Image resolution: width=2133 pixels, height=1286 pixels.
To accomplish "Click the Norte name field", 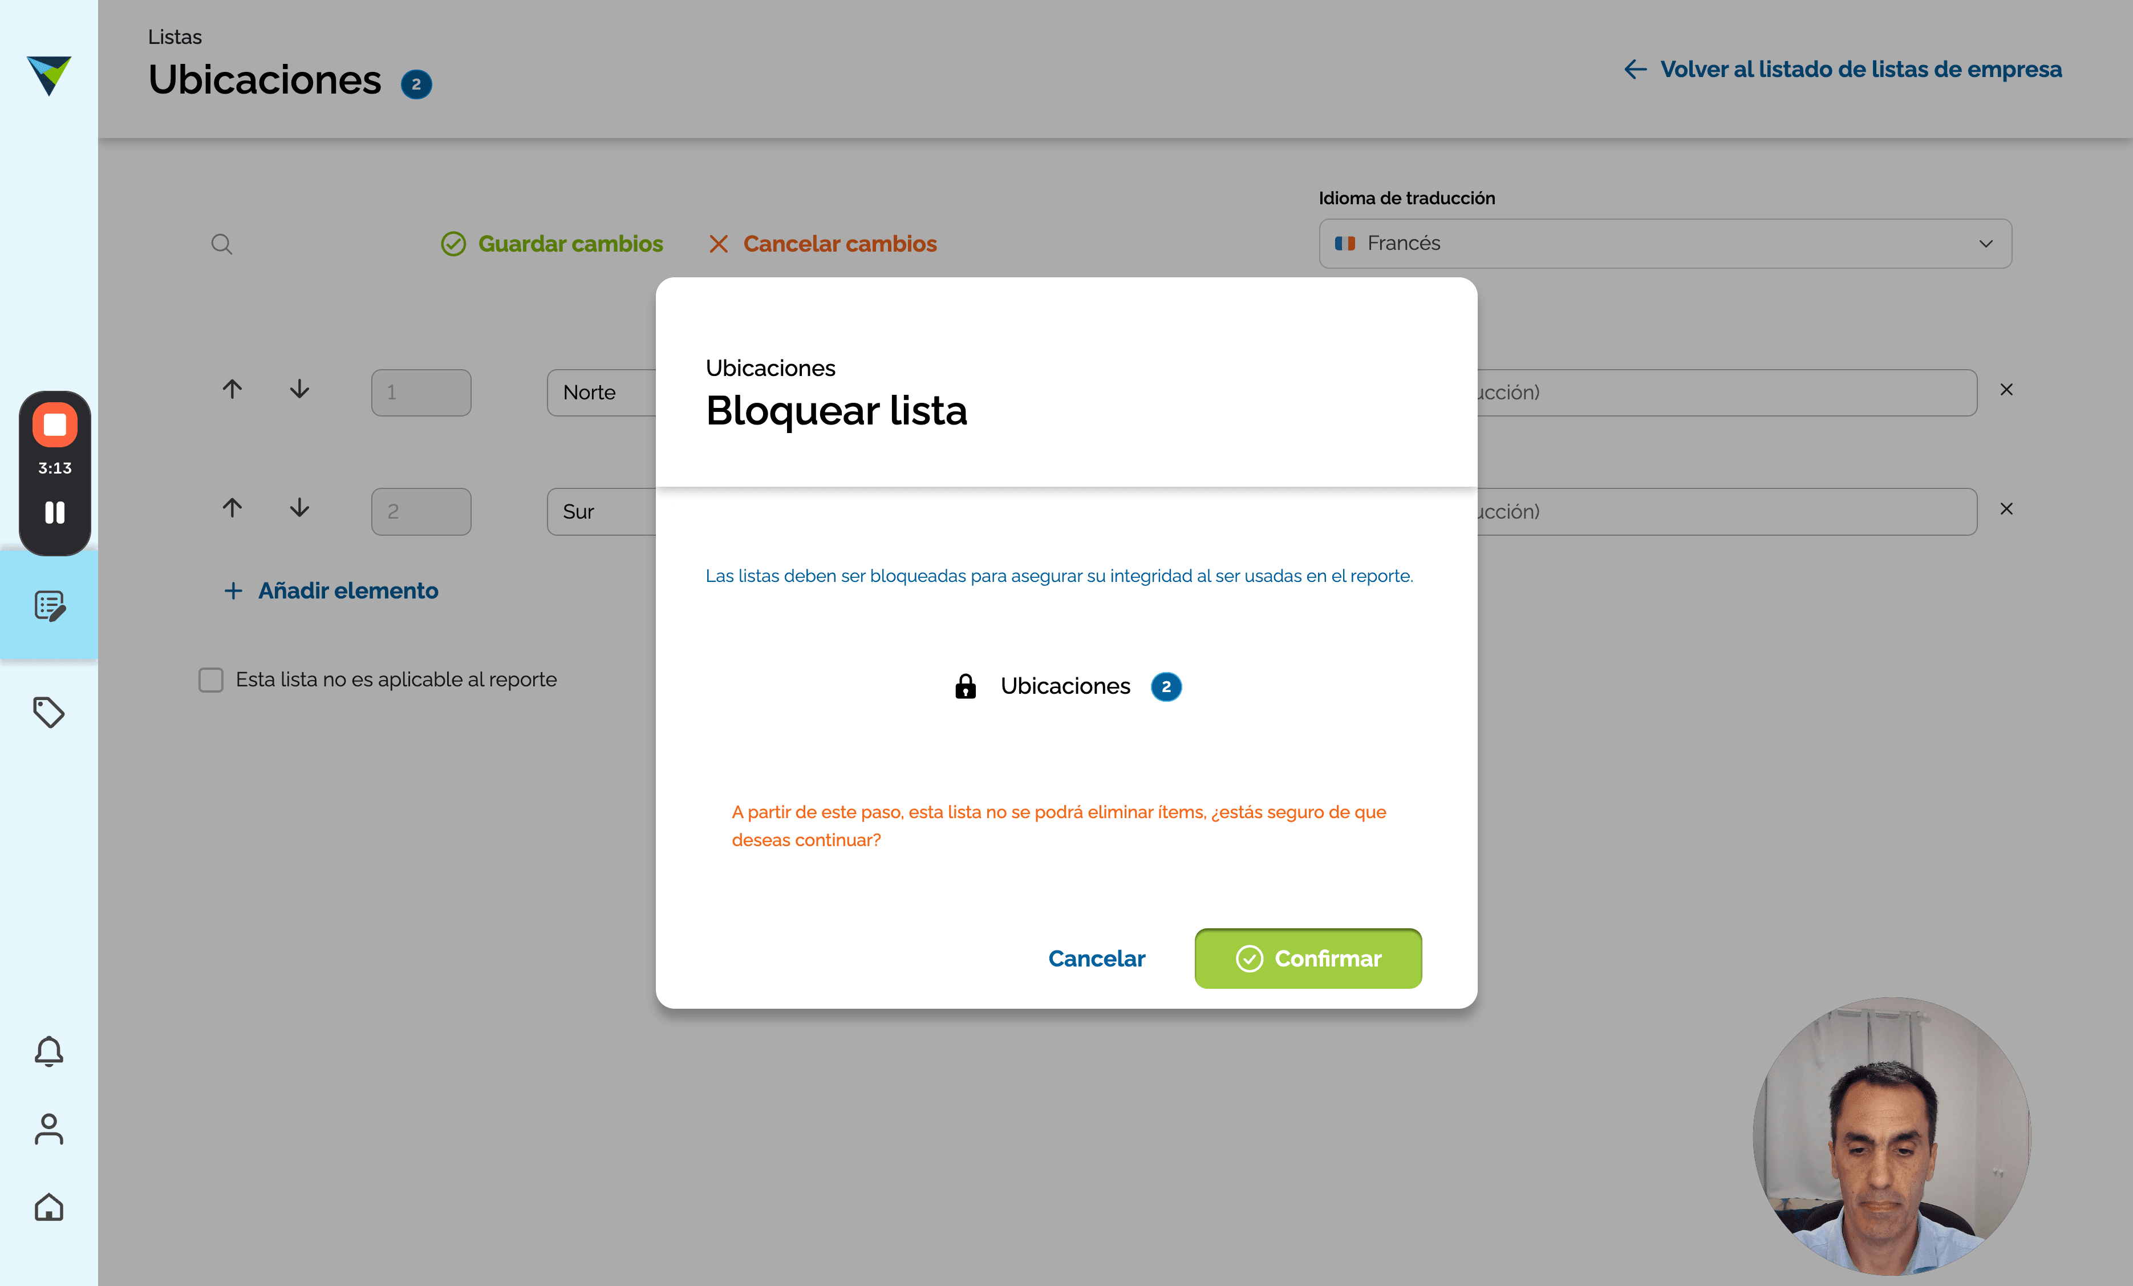I will point(602,393).
